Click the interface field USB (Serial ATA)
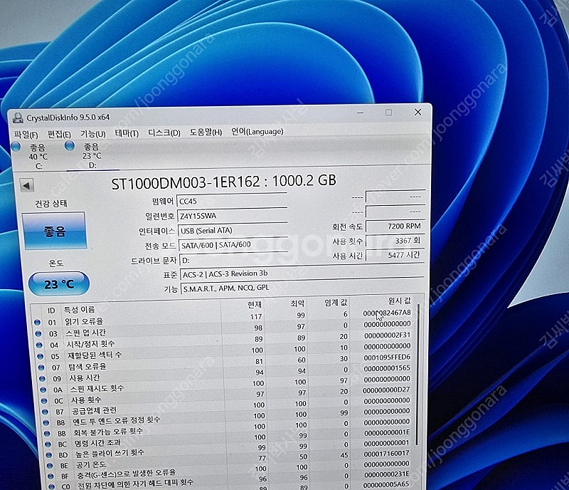The height and width of the screenshot is (490, 569). point(233,230)
